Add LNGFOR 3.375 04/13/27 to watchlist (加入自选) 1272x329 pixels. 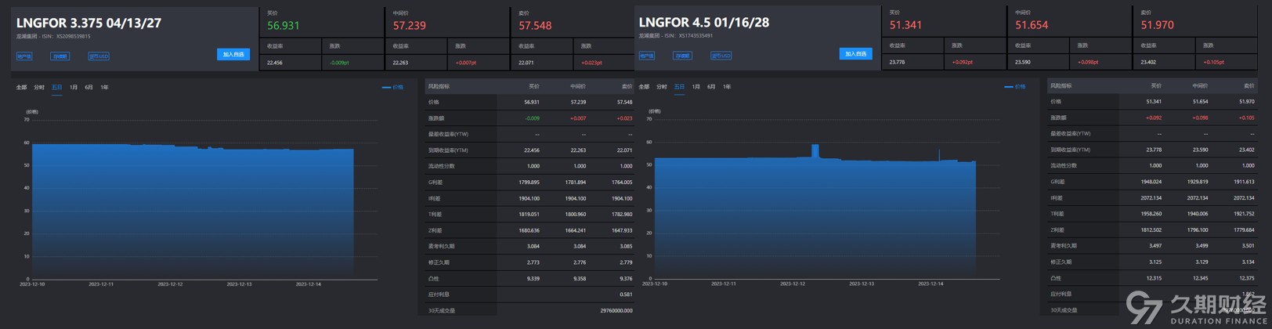coord(233,55)
